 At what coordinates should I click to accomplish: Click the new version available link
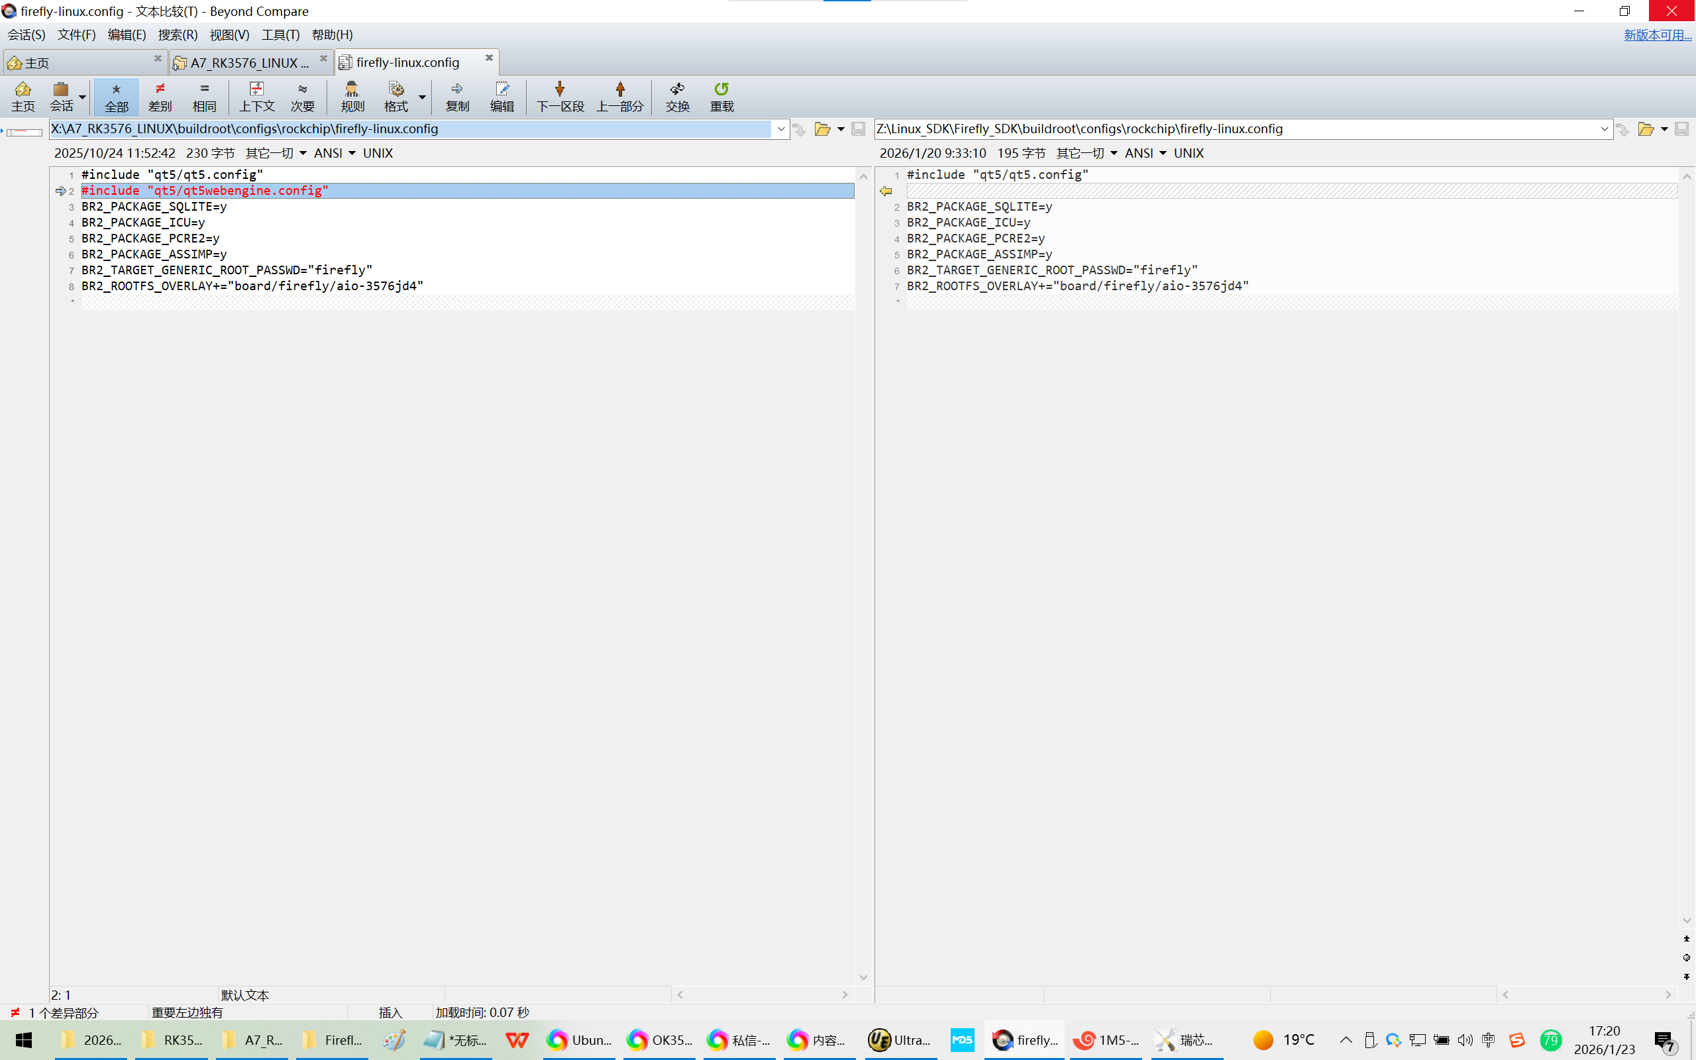[1657, 34]
